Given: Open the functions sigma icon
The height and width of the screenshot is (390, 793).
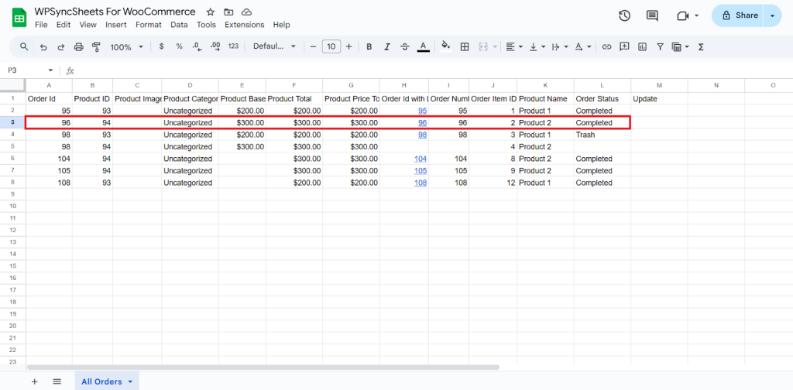Looking at the screenshot, I should (701, 46).
